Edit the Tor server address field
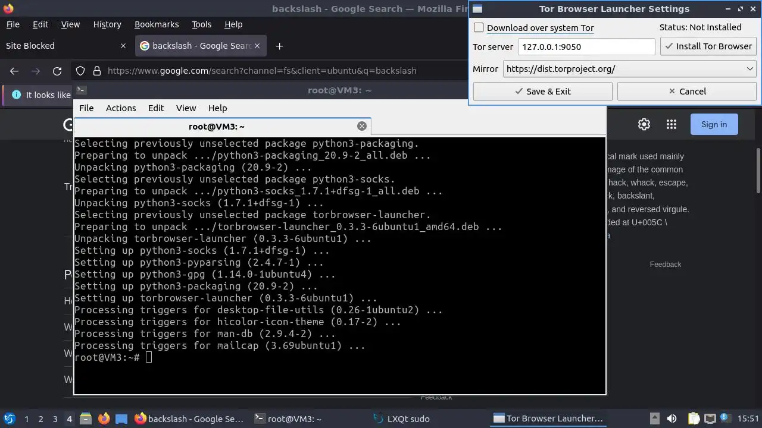762x428 pixels. (586, 46)
